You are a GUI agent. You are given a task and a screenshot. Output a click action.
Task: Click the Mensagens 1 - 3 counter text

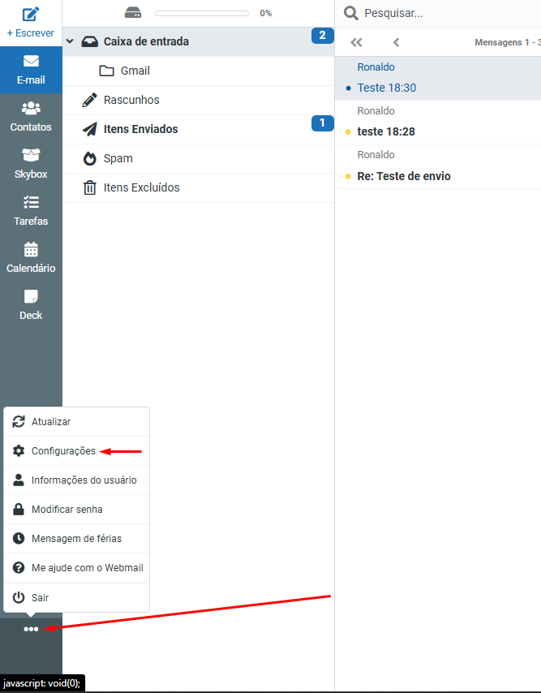(x=508, y=42)
